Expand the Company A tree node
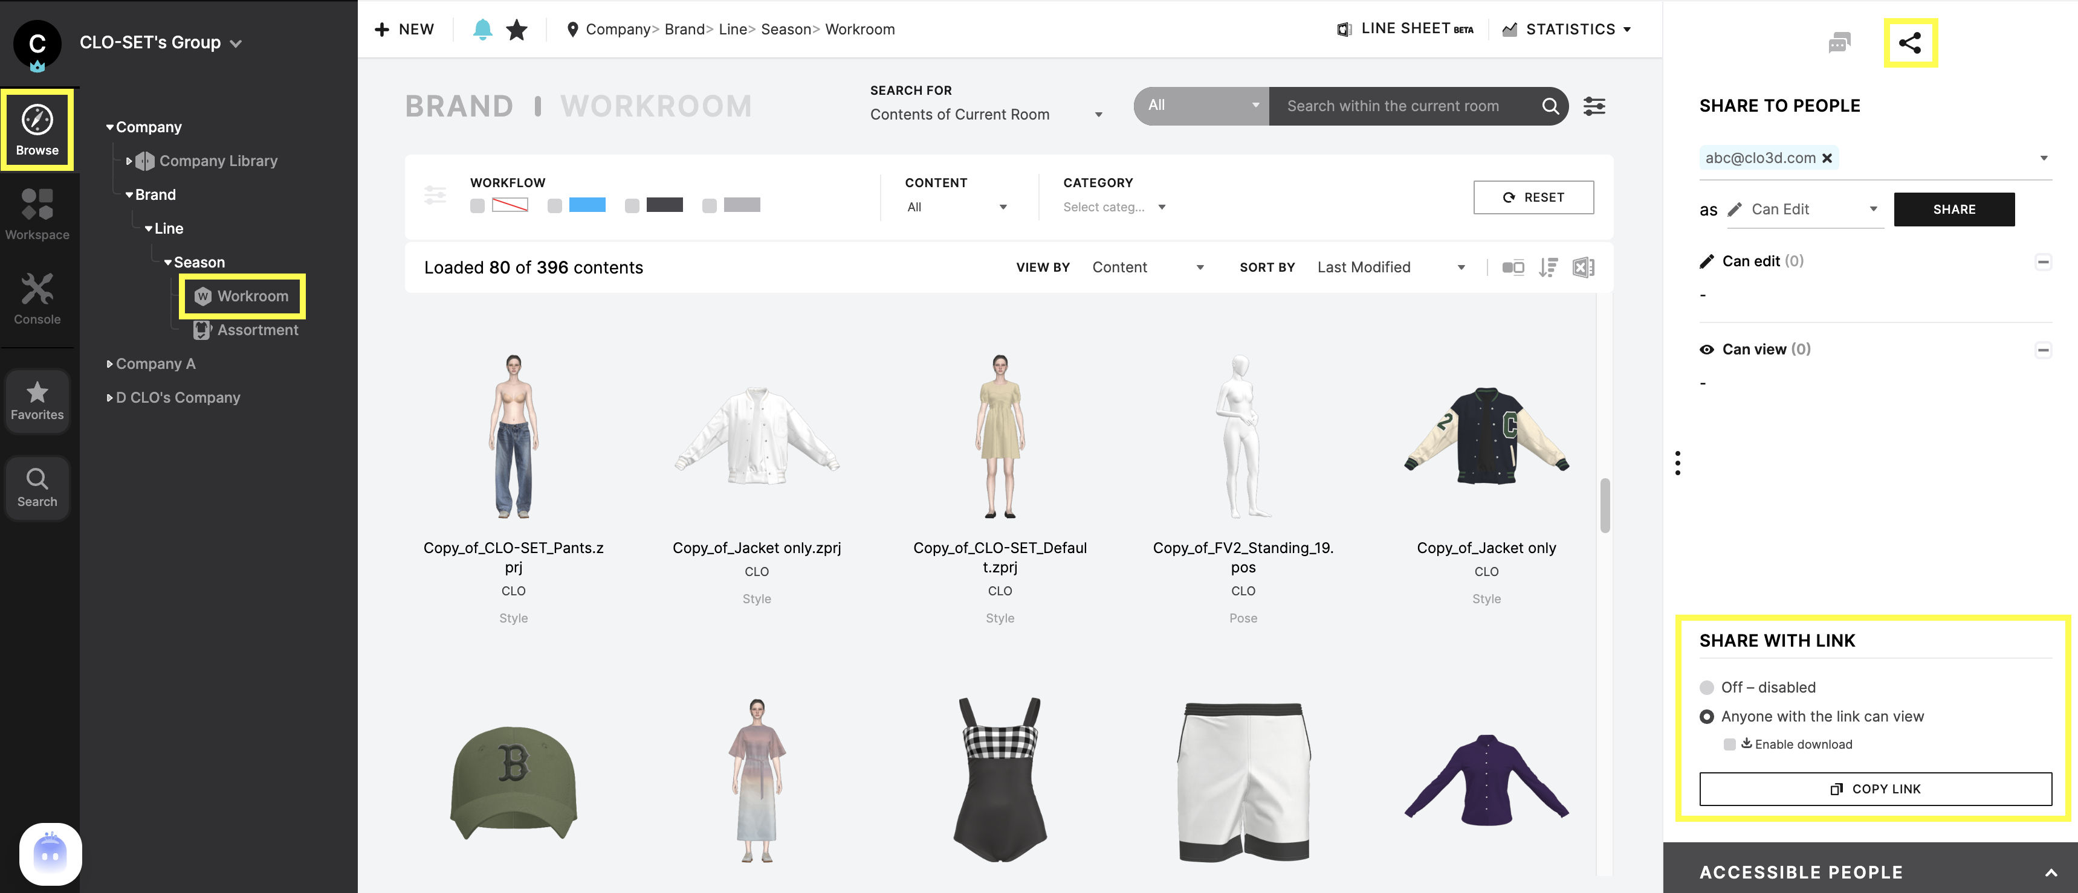Screen dimensions: 2078x893 coord(110,364)
